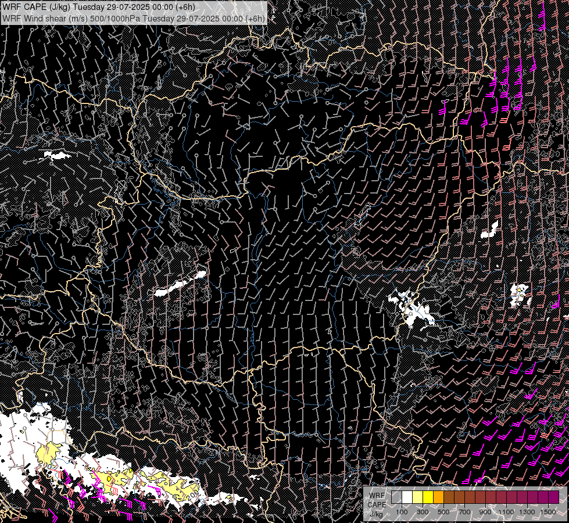Click the WRF Wind shear title line
This screenshot has height=523, width=569.
[134, 18]
